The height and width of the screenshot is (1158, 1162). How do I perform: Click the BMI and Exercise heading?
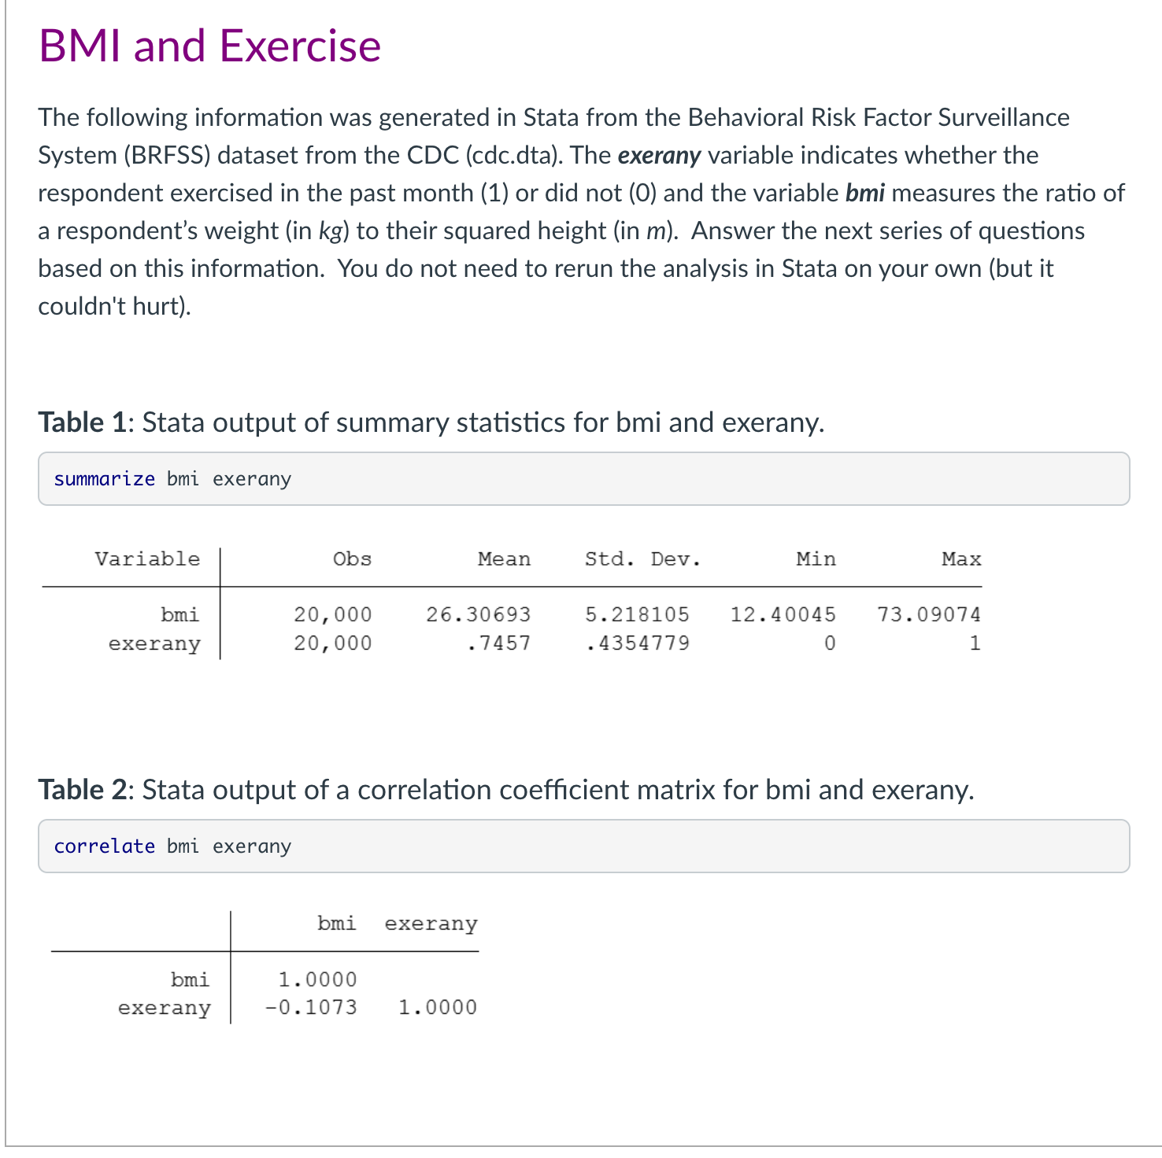pos(209,46)
